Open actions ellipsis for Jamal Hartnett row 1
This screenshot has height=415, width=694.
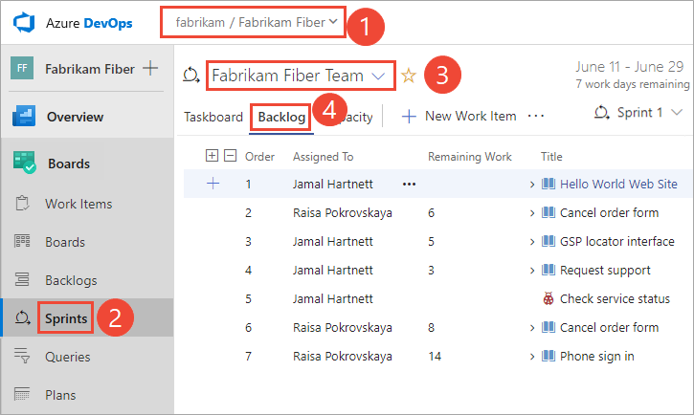[x=409, y=184]
